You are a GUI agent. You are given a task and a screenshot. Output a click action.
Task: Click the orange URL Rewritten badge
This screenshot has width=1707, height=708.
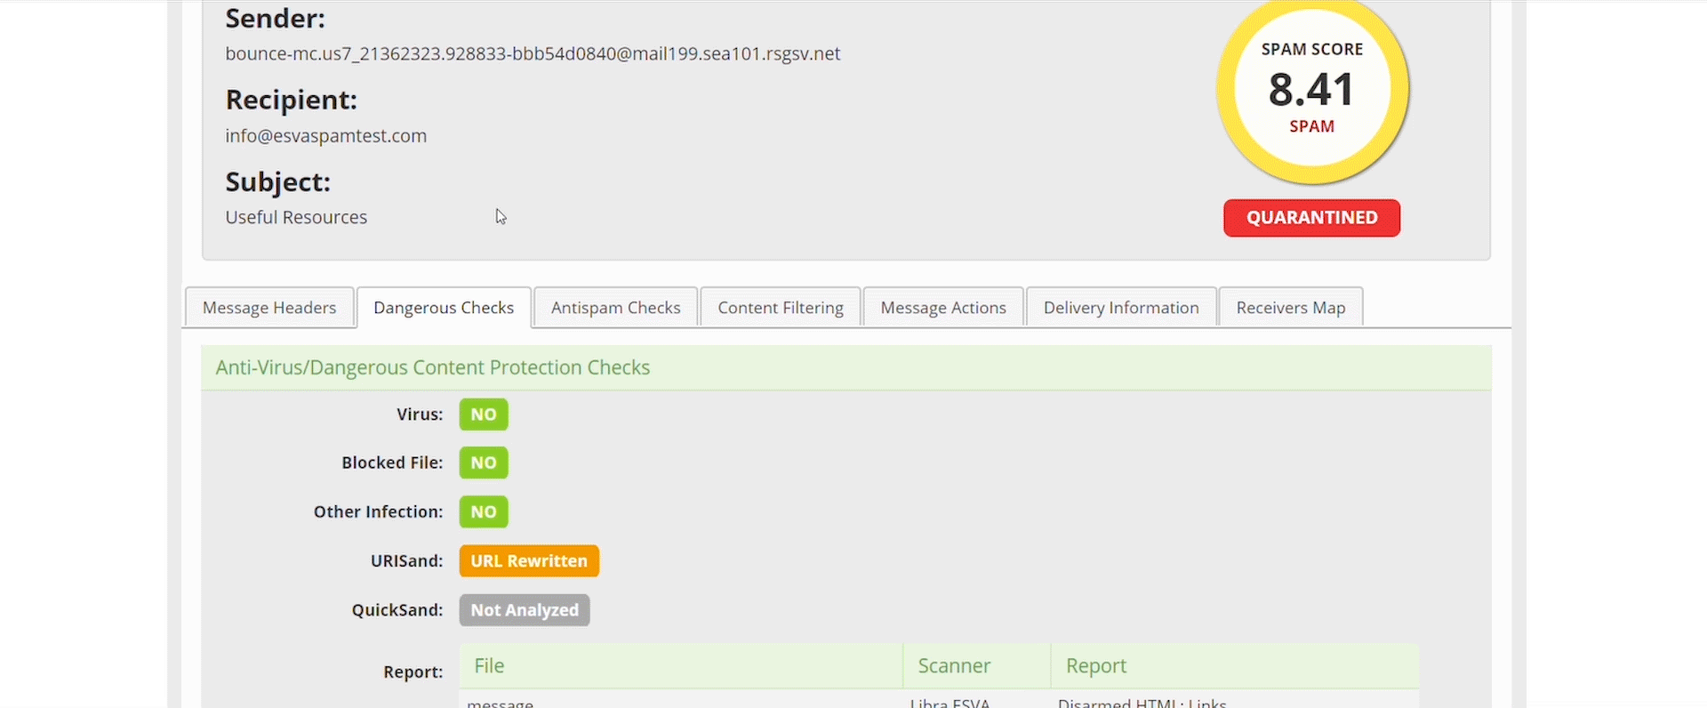[x=529, y=561]
